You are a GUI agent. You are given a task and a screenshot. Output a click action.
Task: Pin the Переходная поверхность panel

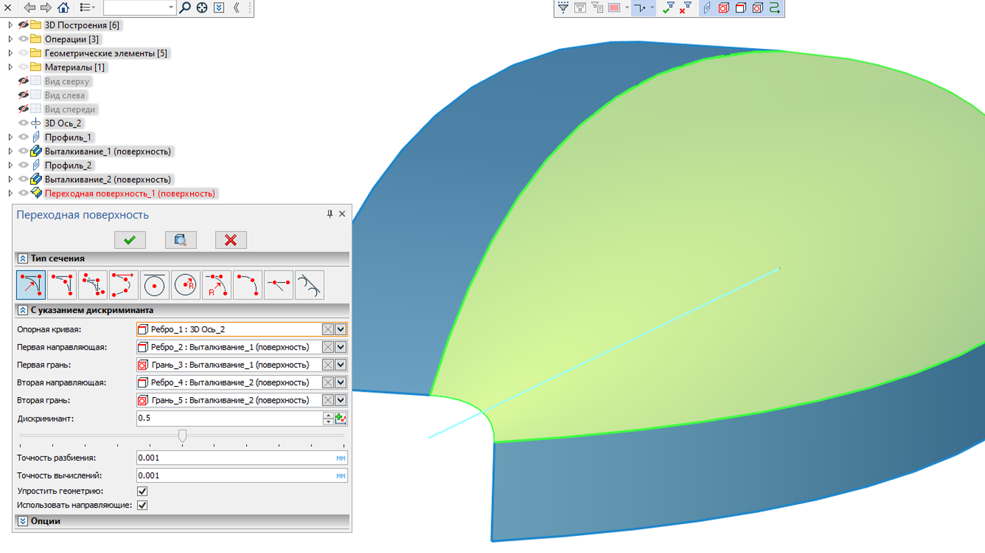[329, 214]
